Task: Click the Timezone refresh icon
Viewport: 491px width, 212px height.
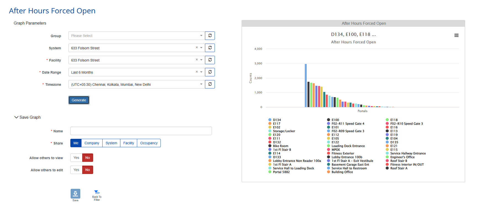Action: coord(210,84)
